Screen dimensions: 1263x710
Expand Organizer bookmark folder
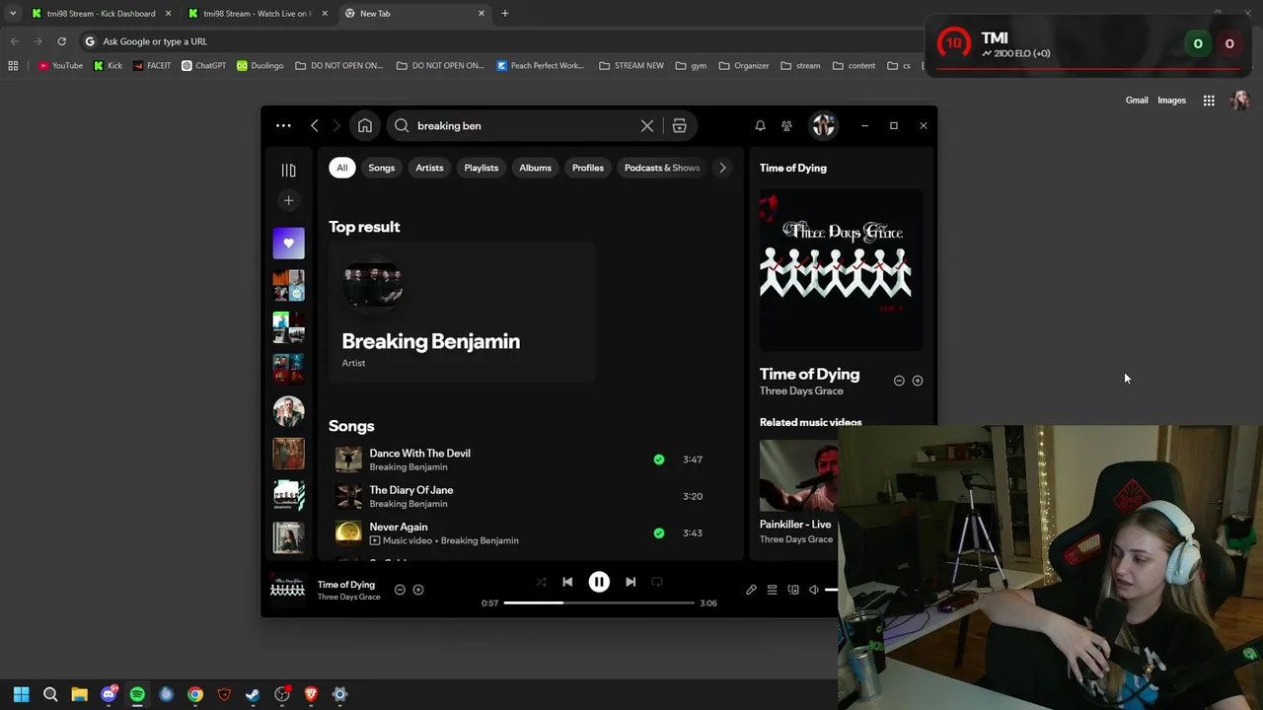(x=744, y=66)
